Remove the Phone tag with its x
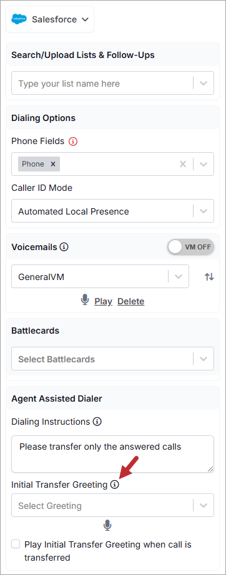 click(x=53, y=164)
